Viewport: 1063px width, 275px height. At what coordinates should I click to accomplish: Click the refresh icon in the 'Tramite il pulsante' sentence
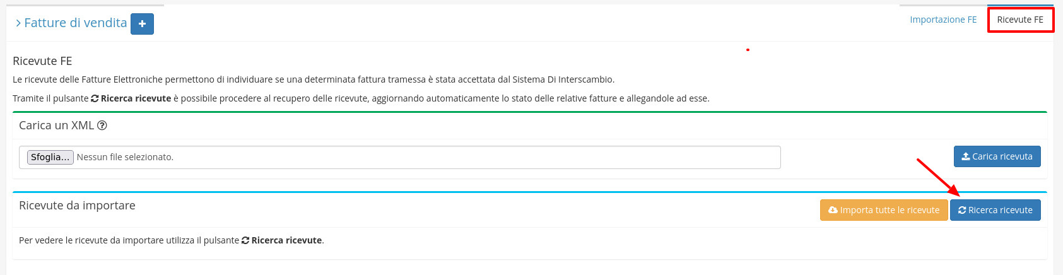pos(95,98)
